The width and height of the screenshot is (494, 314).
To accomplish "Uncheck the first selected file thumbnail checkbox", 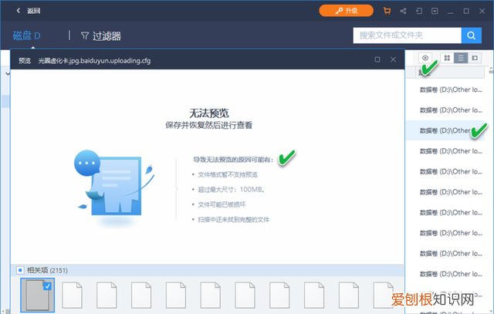I will (47, 286).
